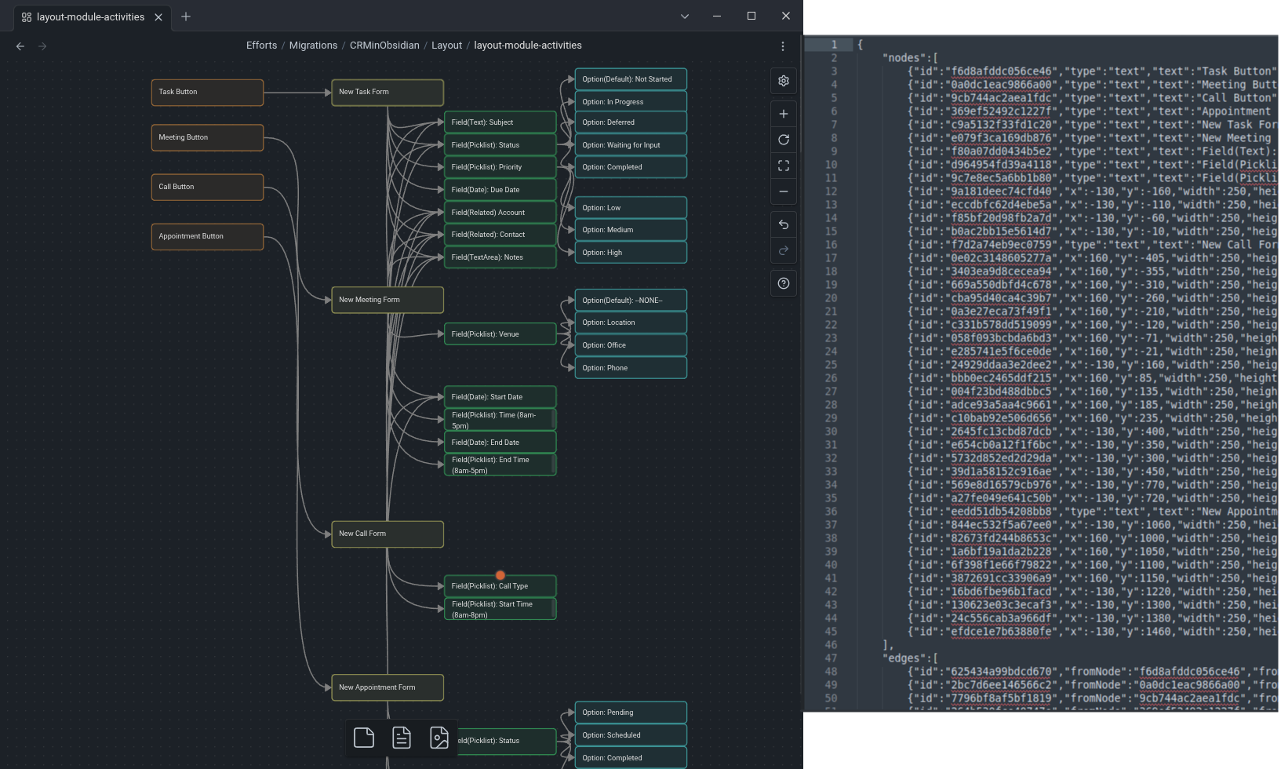The image size is (1281, 769).
Task: Zoom out of the canvas
Action: 783,191
